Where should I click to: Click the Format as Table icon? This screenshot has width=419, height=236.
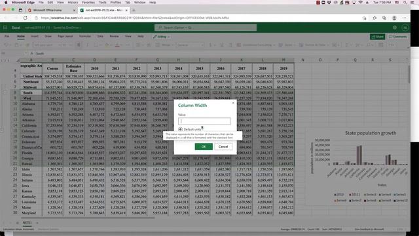[x=301, y=45]
